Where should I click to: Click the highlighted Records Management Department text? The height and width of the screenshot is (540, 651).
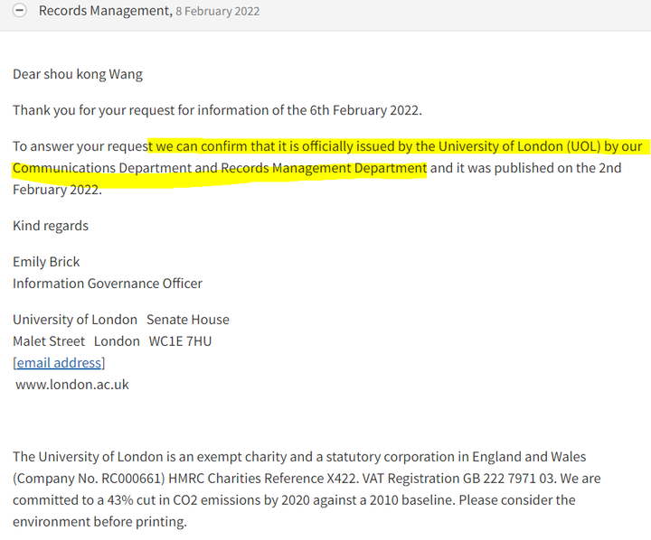click(x=324, y=168)
